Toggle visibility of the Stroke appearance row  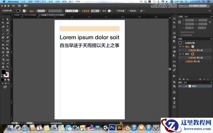click(x=180, y=46)
